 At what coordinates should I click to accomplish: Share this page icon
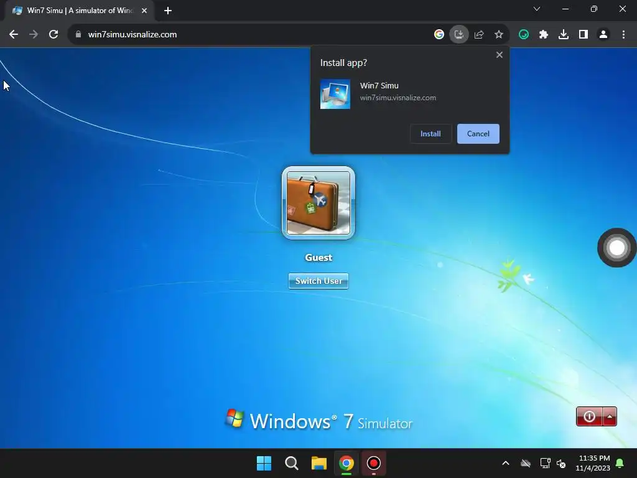479,35
